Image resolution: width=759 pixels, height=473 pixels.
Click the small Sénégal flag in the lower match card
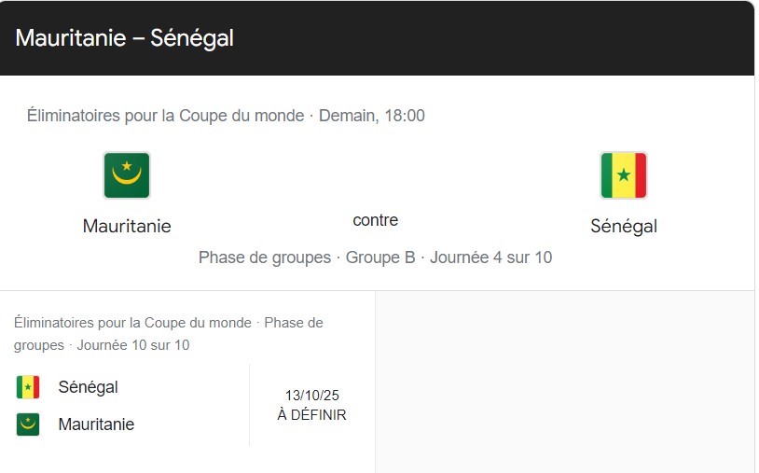click(x=28, y=387)
